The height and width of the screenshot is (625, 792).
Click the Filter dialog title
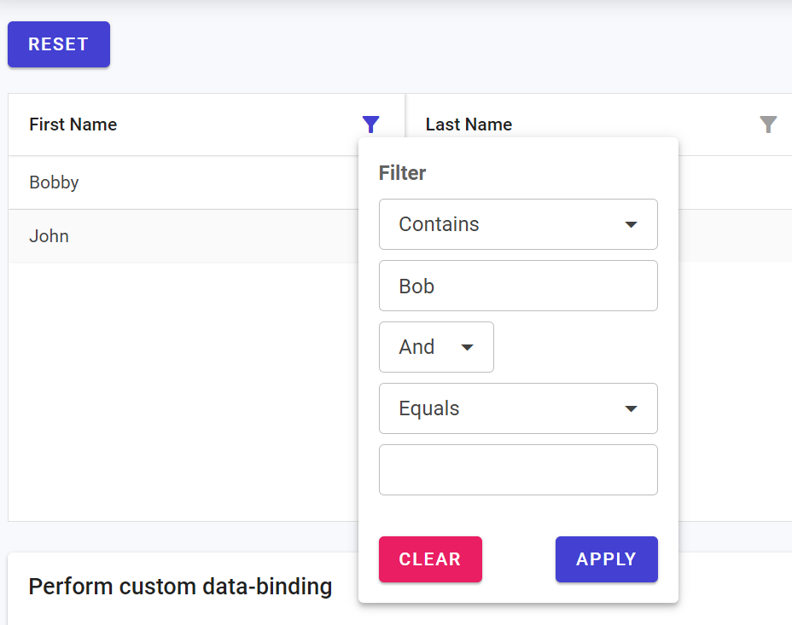coord(402,172)
